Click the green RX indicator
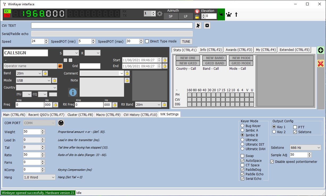 point(7,11)
